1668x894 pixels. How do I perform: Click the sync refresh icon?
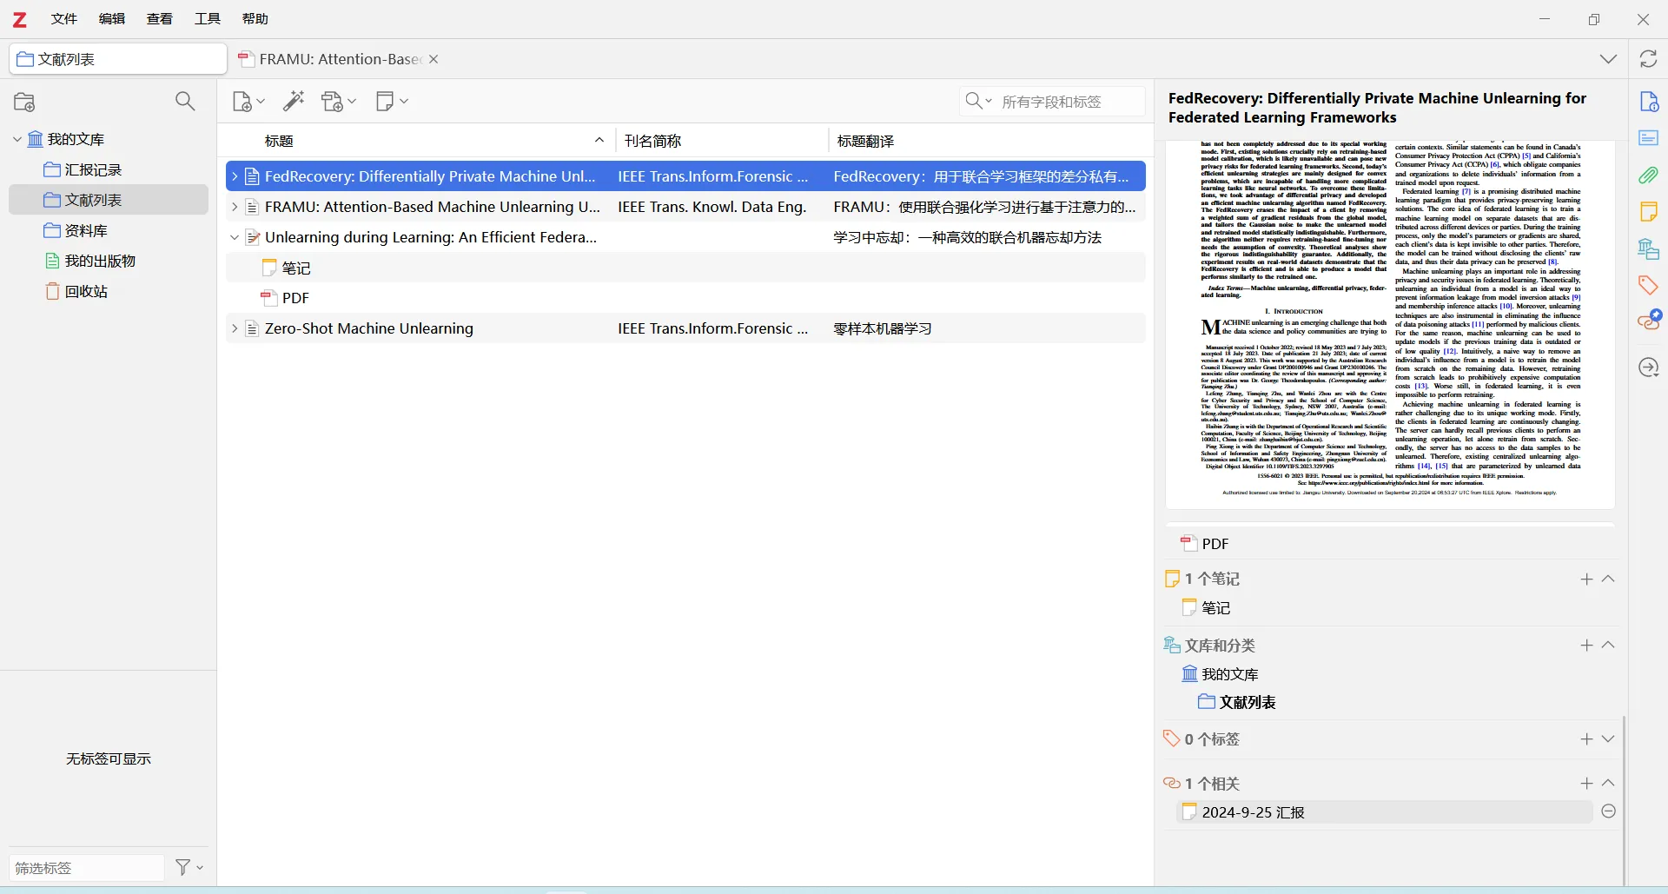coord(1648,59)
